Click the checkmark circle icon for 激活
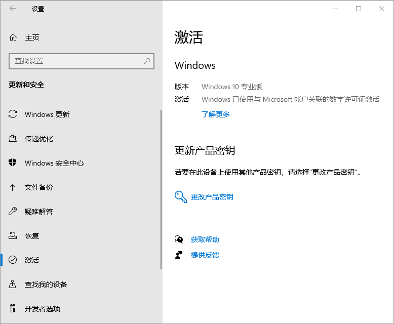The height and width of the screenshot is (324, 394). coord(13,260)
